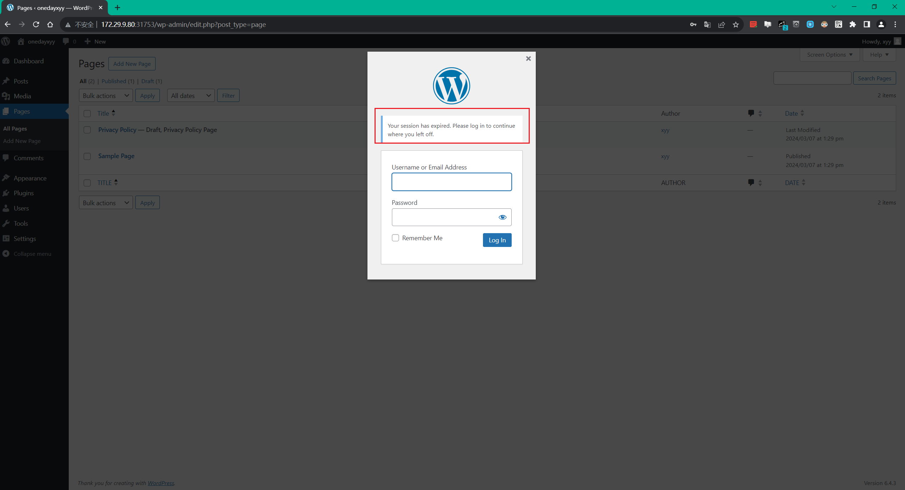Screen dimensions: 905x490
Task: Expand the Help panel
Action: point(879,54)
